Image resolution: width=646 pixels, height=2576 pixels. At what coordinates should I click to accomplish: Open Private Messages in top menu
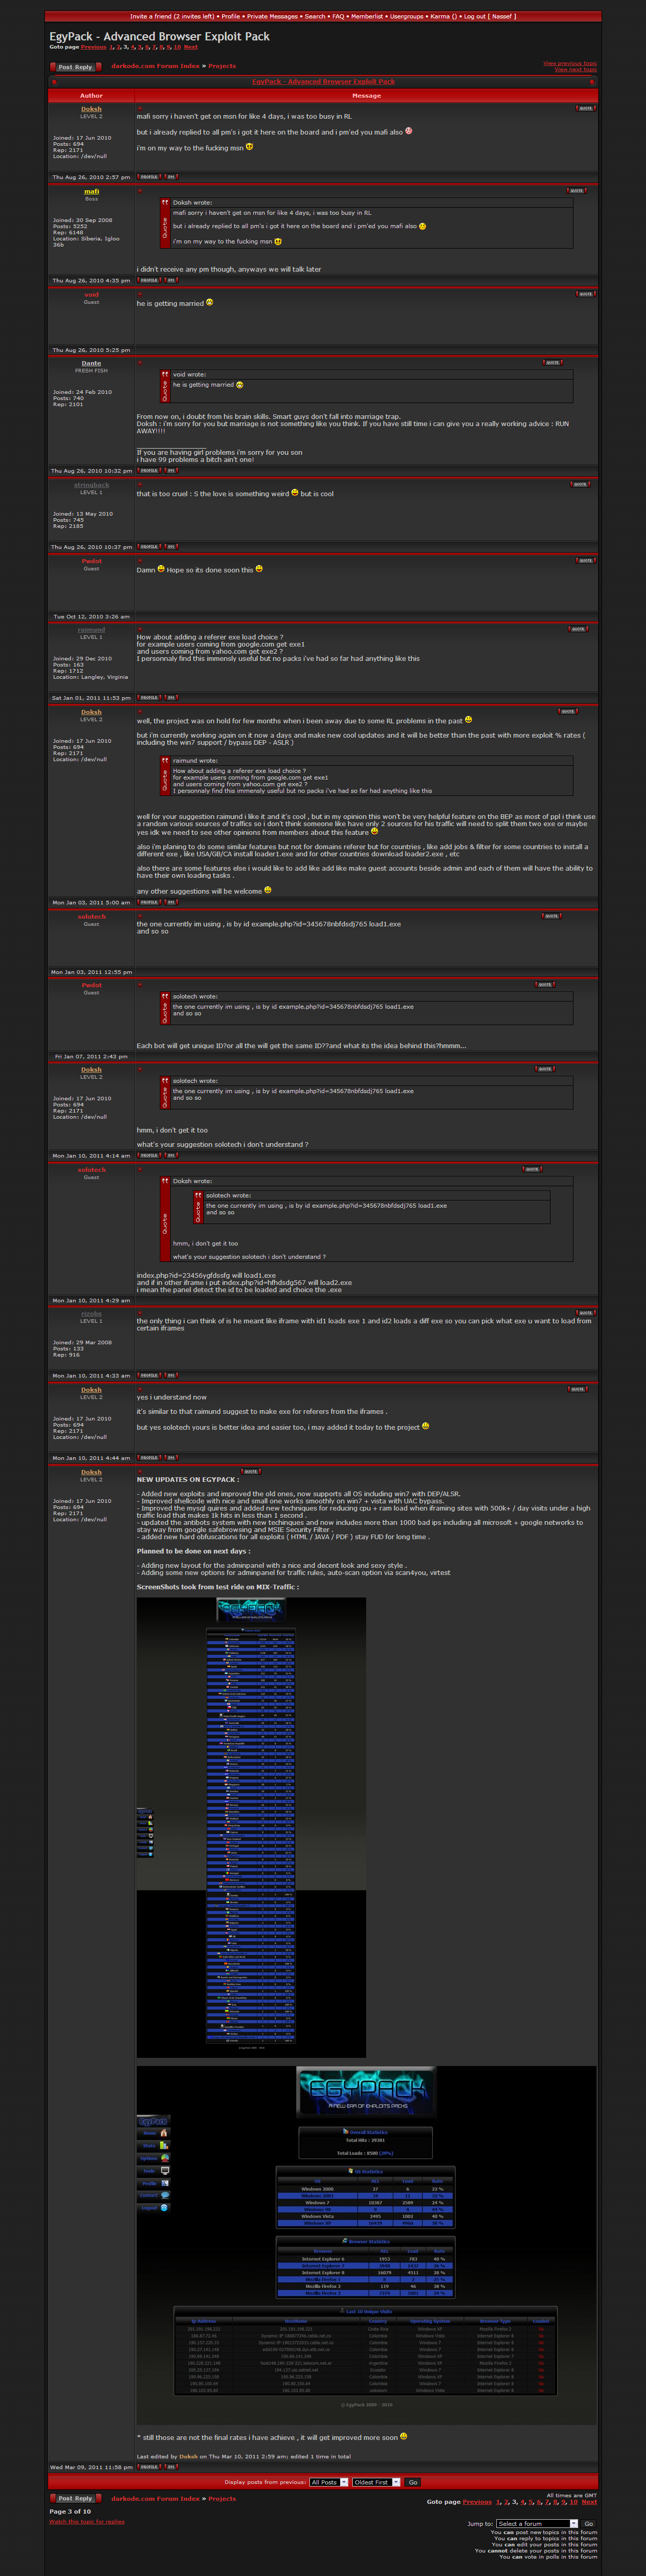coord(273,16)
